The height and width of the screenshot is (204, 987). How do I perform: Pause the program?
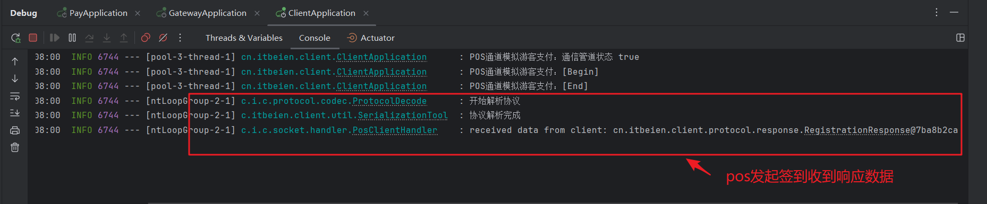click(x=72, y=38)
